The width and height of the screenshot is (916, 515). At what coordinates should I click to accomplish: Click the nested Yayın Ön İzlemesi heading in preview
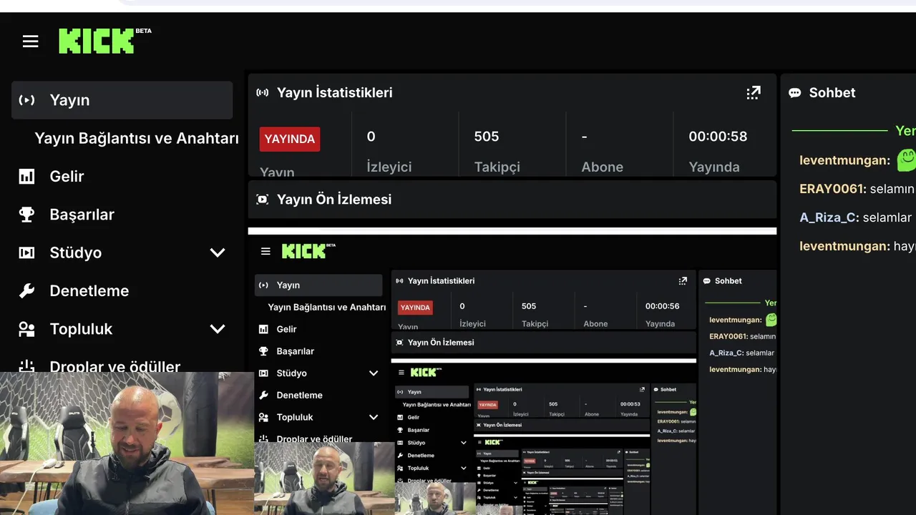[441, 343]
